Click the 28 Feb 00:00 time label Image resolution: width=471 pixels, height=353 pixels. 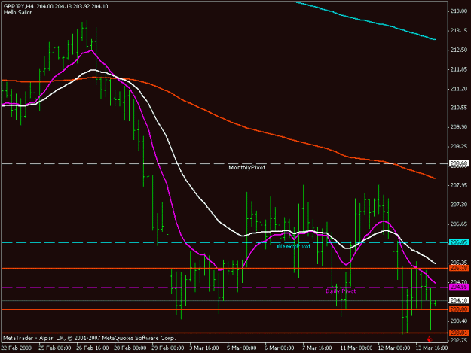130,348
